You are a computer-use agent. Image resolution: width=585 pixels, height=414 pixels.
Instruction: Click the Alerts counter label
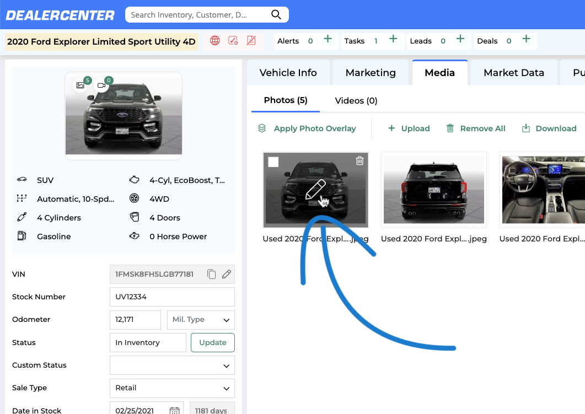[x=288, y=41]
